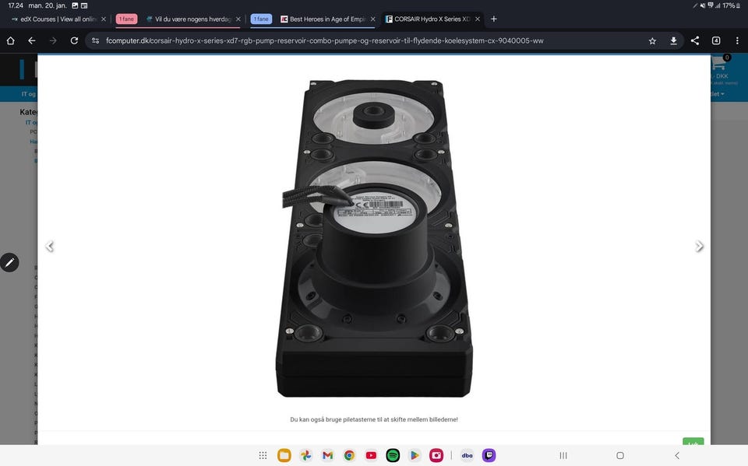748x466 pixels.
Task: Go back with the browser back arrow
Action: tap(31, 40)
